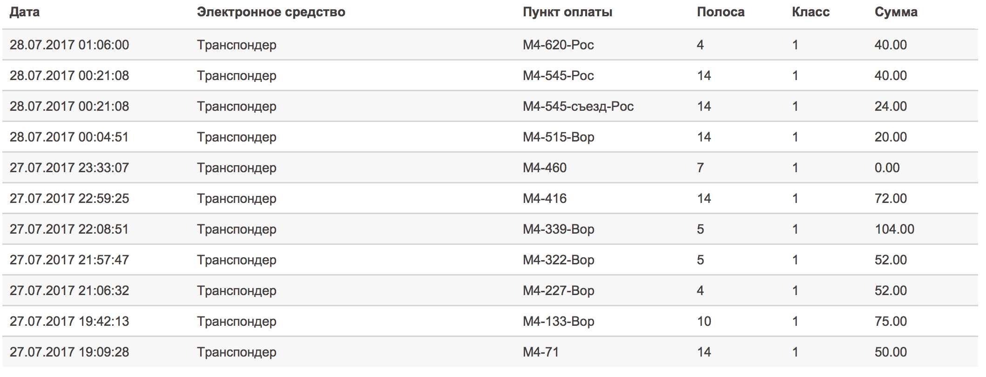Sort by the Полоса column header
The image size is (986, 377).
pos(721,12)
